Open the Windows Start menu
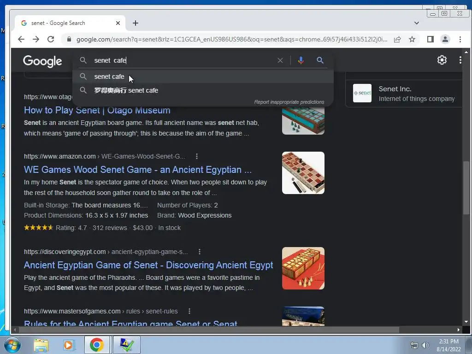Image resolution: width=472 pixels, height=354 pixels. point(12,345)
